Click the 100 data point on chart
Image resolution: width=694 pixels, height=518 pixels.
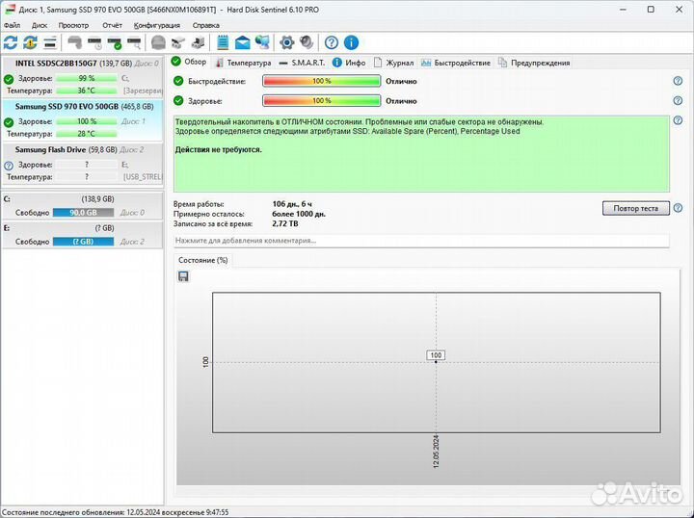point(436,361)
